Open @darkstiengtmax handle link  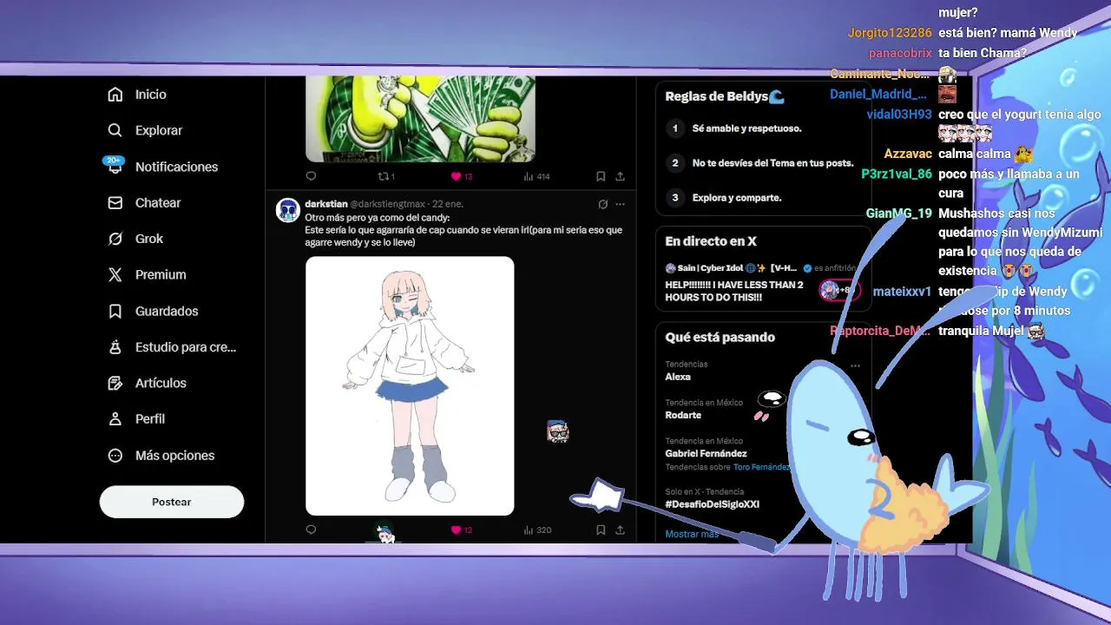coord(387,204)
